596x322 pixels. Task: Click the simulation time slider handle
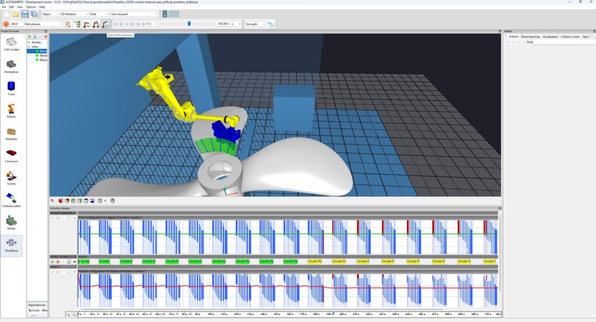[189, 24]
